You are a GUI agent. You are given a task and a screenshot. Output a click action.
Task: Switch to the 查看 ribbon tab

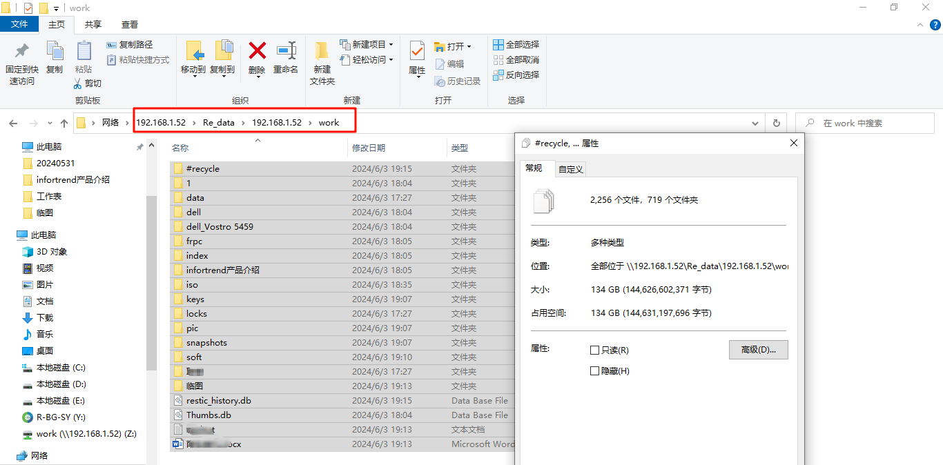(x=129, y=24)
